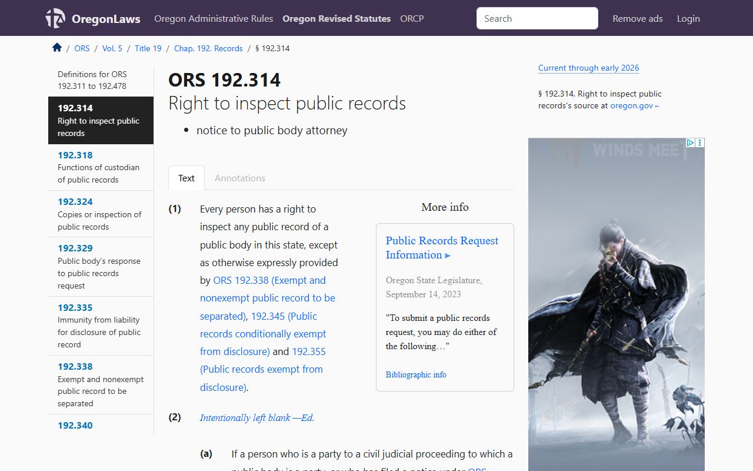The height and width of the screenshot is (471, 753).
Task: Click the subsection (1) marker
Action: [x=175, y=208]
